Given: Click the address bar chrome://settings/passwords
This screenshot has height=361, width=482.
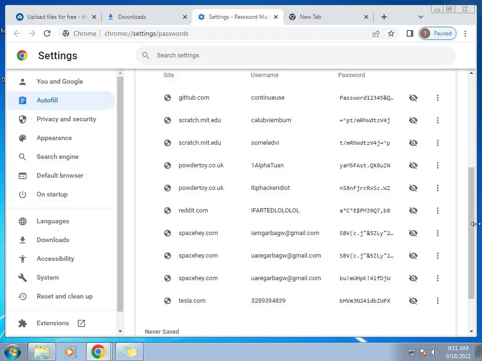Looking at the screenshot, I should click(x=146, y=33).
